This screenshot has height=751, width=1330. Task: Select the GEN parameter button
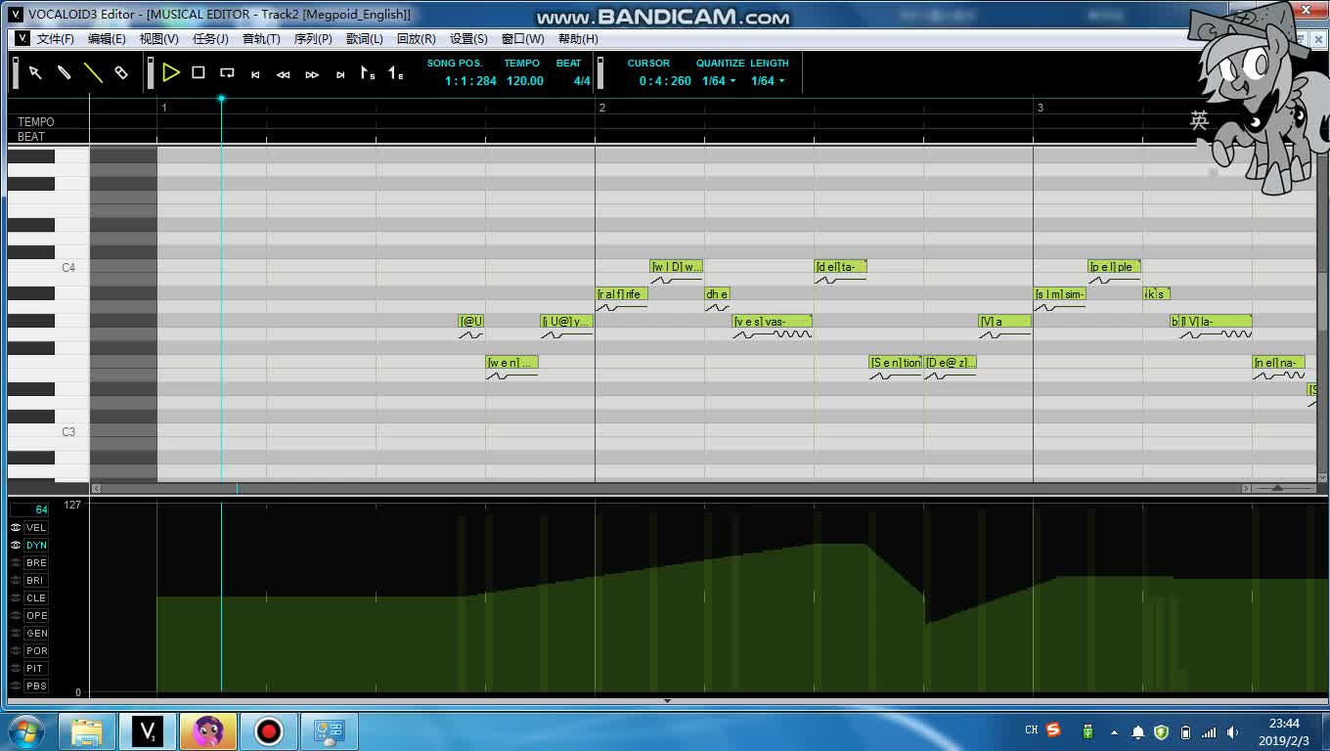(x=36, y=634)
